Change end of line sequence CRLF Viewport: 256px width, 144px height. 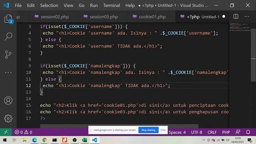point(212,132)
